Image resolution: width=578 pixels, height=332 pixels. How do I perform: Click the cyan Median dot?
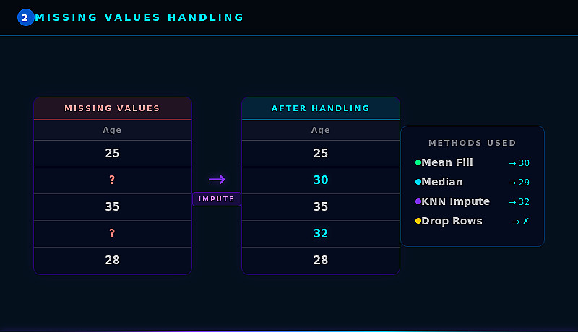418,182
